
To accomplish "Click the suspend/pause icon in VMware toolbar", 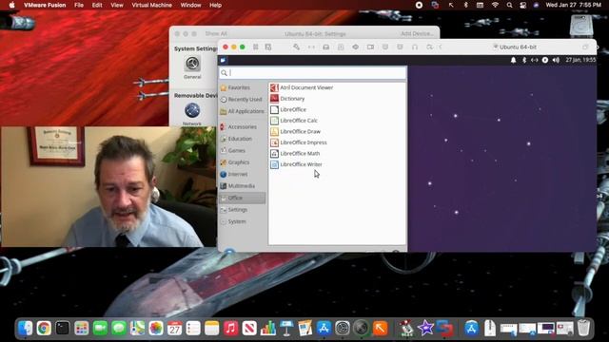I will (256, 47).
